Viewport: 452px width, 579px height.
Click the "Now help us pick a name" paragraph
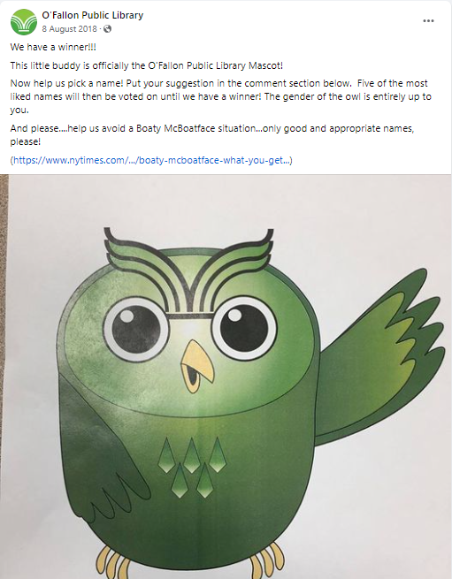click(220, 96)
